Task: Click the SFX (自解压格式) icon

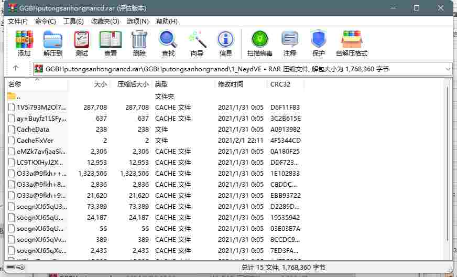Action: (352, 39)
